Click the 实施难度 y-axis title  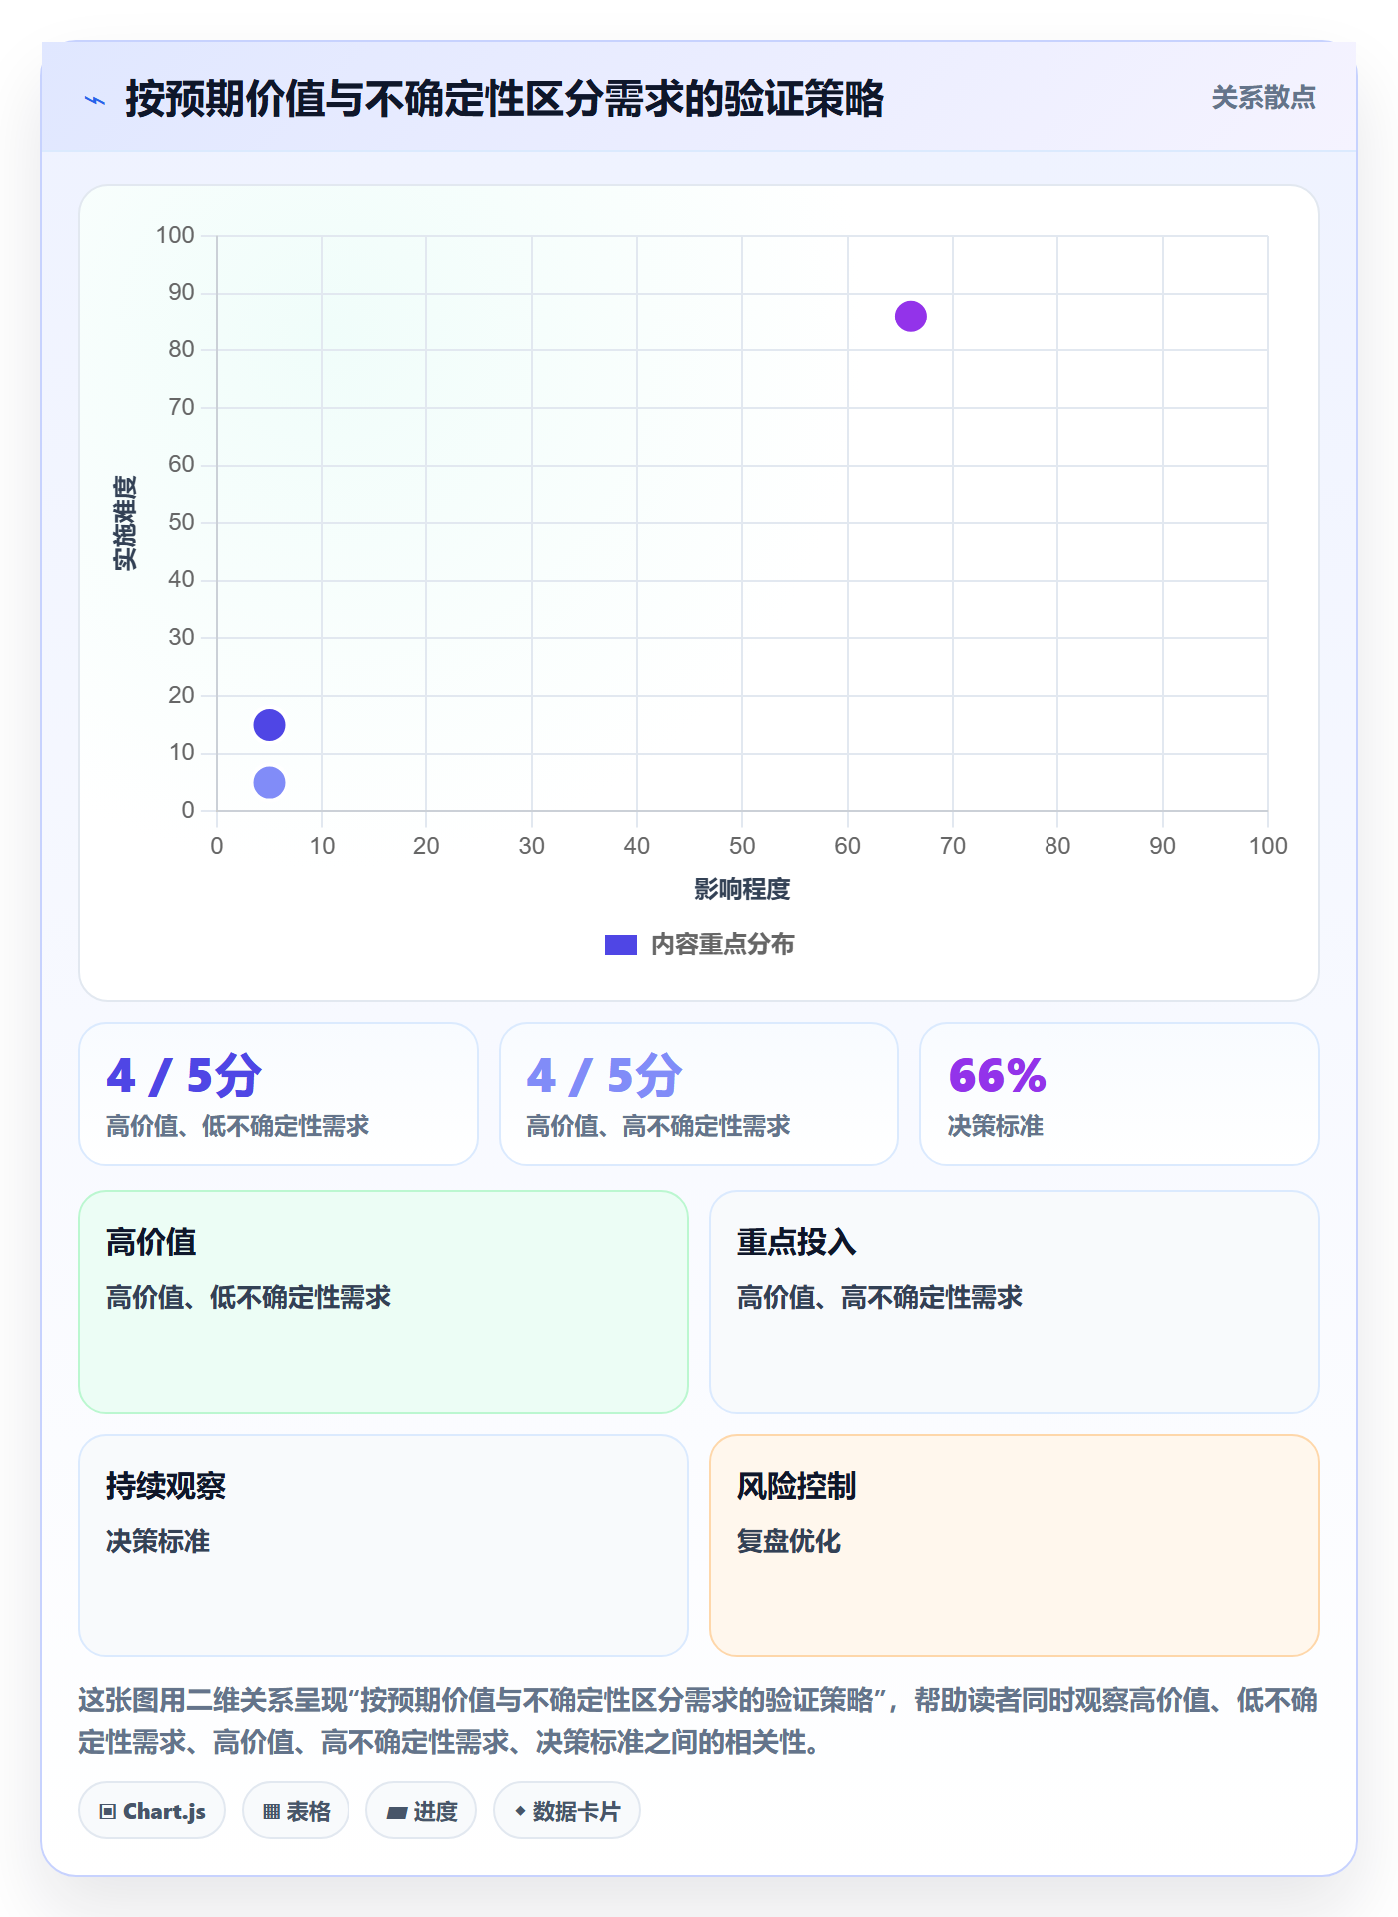[x=125, y=523]
